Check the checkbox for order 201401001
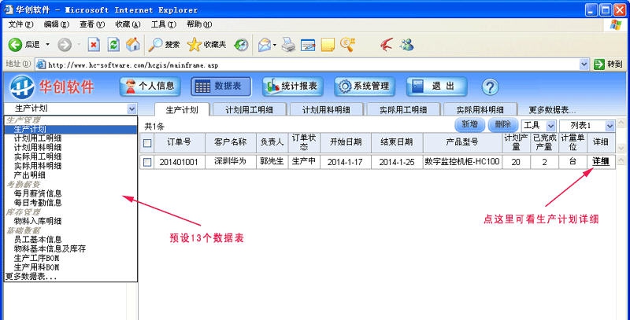The width and height of the screenshot is (630, 320). click(147, 162)
